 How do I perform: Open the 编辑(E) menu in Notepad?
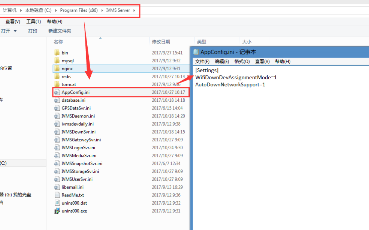(x=222, y=62)
